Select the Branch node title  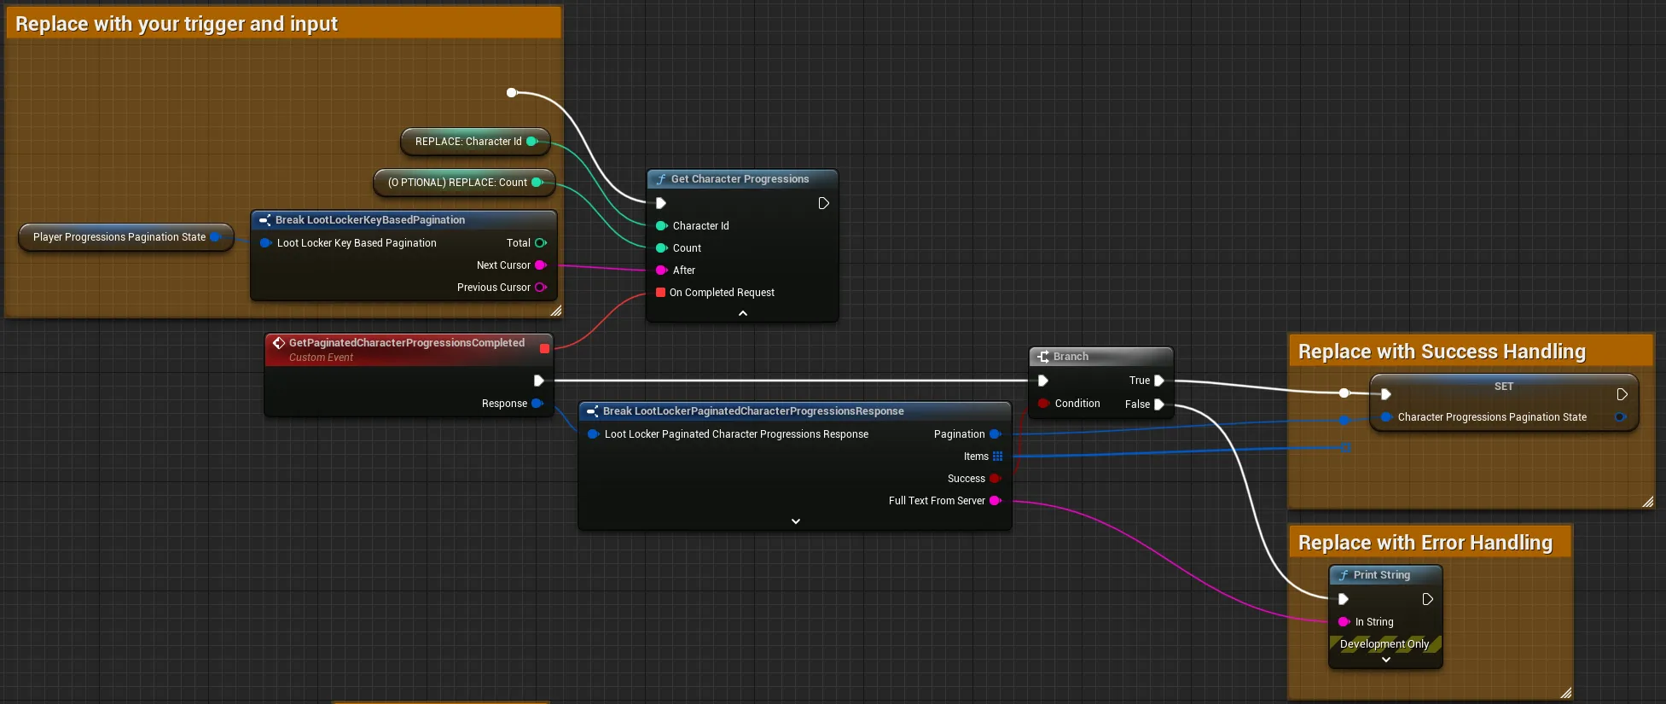pyautogui.click(x=1071, y=357)
